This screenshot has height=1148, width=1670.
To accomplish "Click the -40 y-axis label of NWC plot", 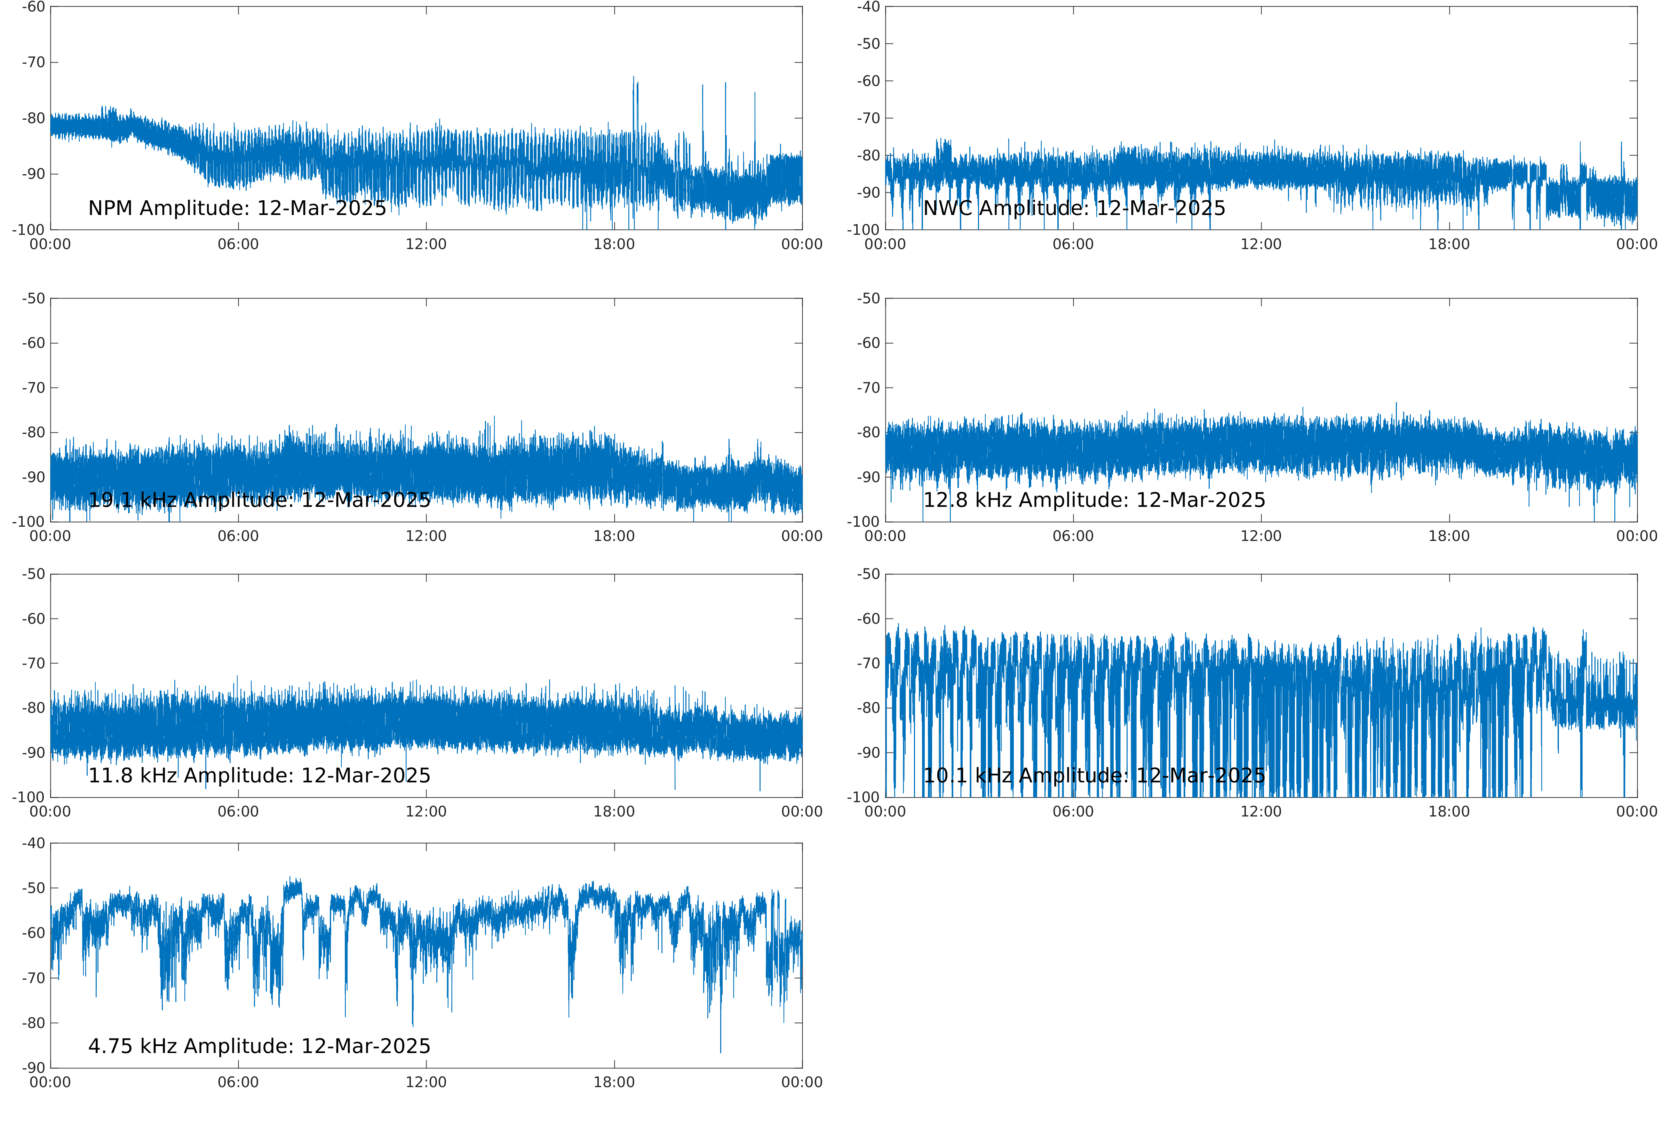I will (868, 7).
